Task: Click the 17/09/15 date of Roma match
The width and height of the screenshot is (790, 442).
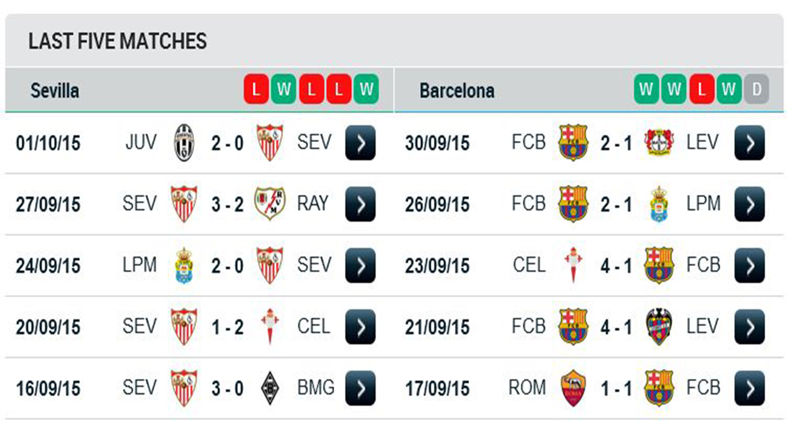Action: (x=437, y=389)
